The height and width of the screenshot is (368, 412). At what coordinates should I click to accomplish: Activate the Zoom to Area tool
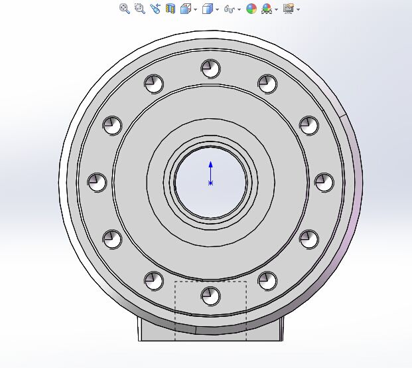click(x=140, y=9)
